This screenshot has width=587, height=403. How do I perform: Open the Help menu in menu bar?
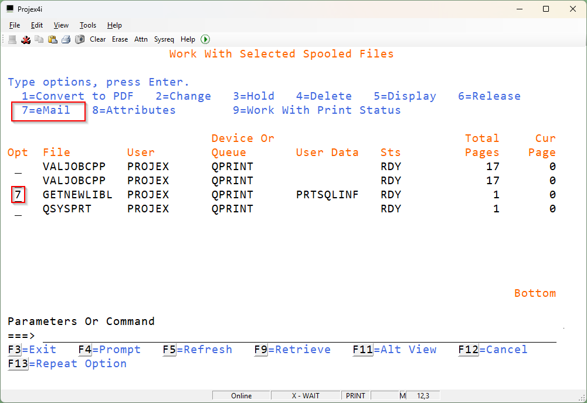pyautogui.click(x=114, y=25)
